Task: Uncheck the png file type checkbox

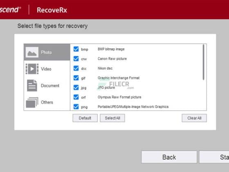Action: pyautogui.click(x=76, y=107)
